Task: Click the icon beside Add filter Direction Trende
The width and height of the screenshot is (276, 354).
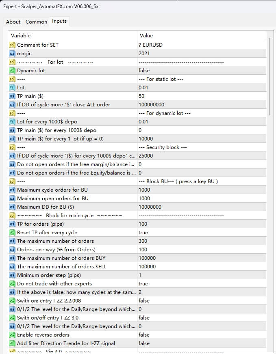Action: click(x=12, y=343)
